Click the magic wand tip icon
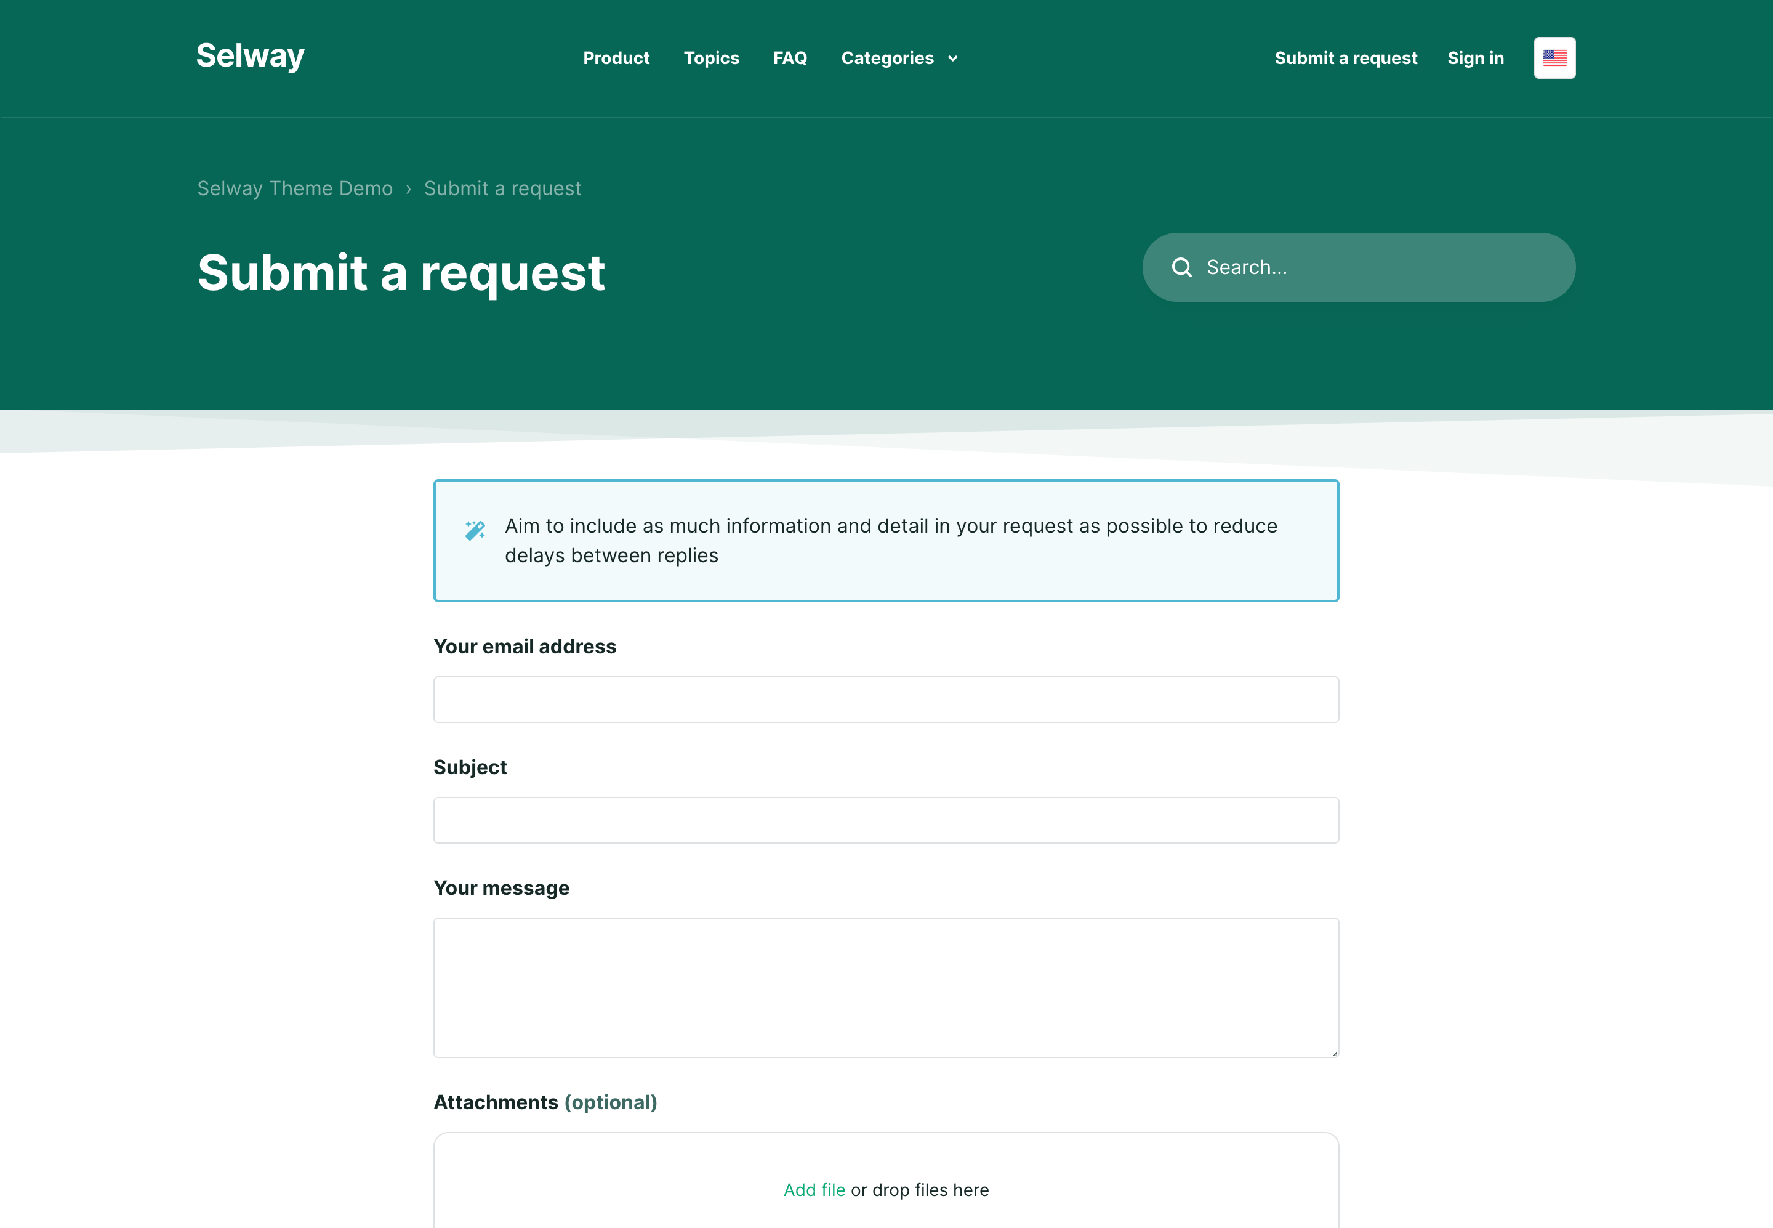This screenshot has width=1773, height=1228. [x=475, y=530]
